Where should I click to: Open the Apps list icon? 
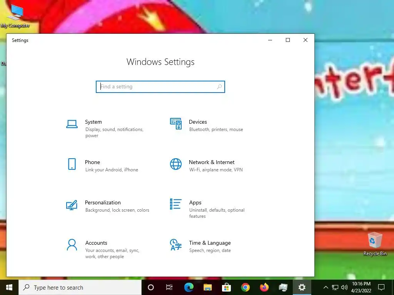click(x=175, y=204)
